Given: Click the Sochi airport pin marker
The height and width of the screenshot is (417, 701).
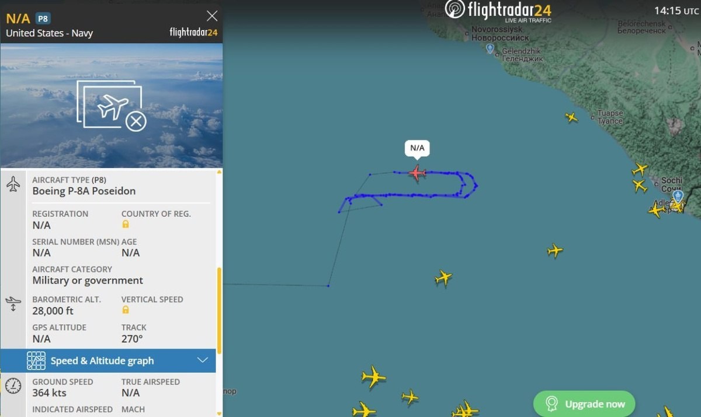Looking at the screenshot, I should [678, 196].
